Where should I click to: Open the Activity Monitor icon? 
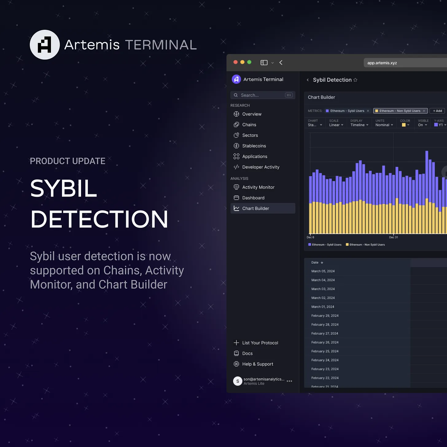pos(236,187)
